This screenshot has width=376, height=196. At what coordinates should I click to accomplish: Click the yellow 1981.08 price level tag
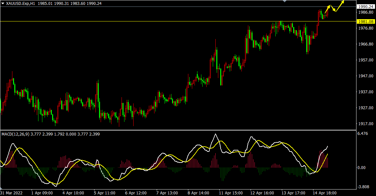[365, 21]
